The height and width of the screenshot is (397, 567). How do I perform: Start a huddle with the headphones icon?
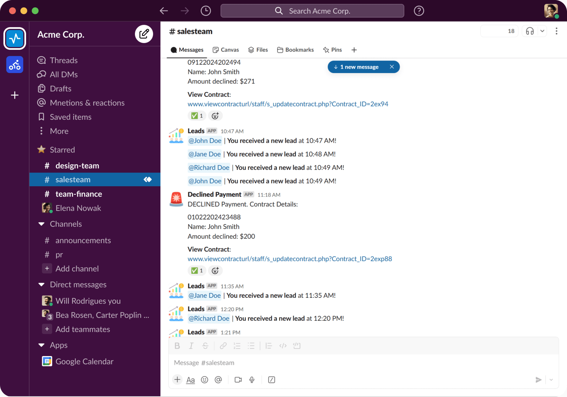[x=530, y=31]
